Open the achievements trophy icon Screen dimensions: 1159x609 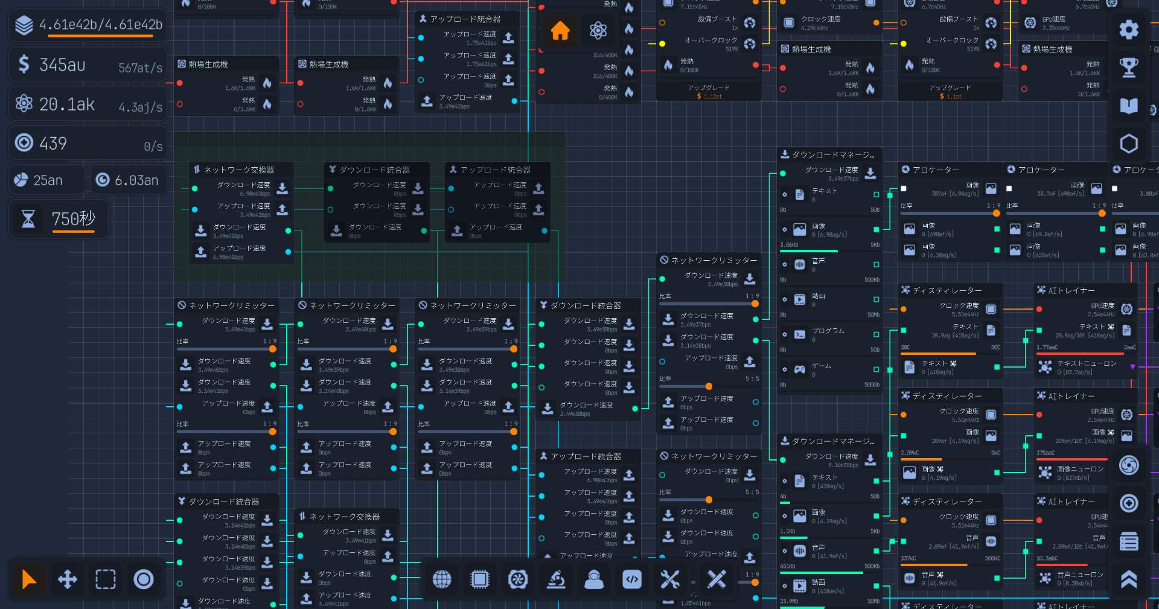point(1128,68)
